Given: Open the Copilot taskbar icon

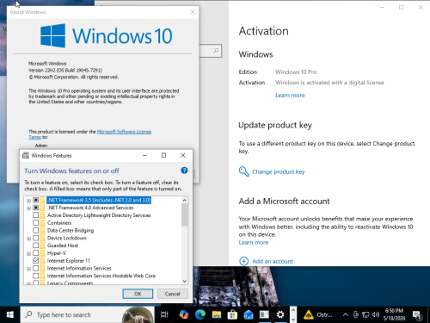Looking at the screenshot, I should [x=184, y=314].
